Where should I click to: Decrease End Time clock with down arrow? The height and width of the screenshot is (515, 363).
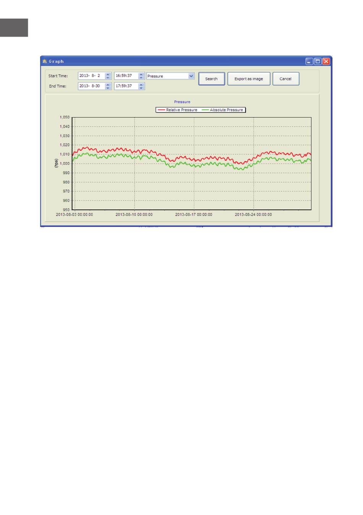pos(141,88)
